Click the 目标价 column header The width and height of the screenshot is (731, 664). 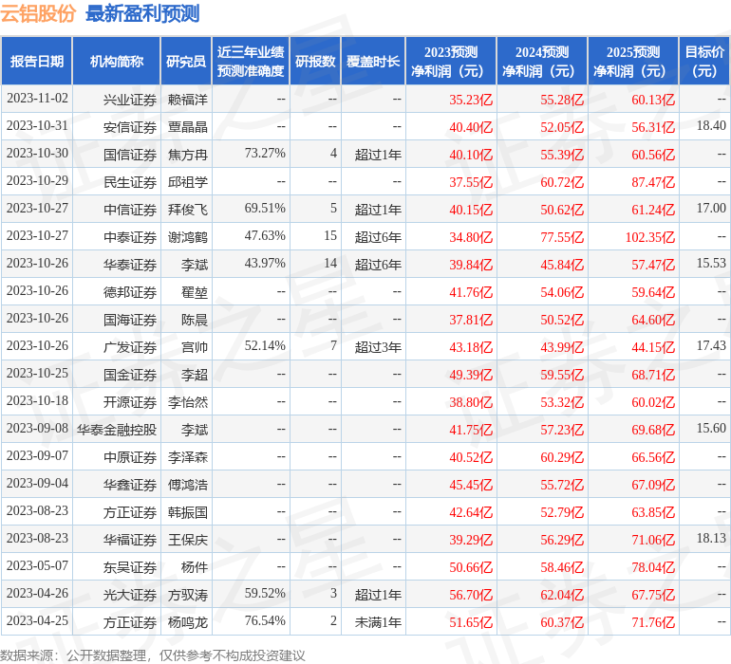(x=704, y=61)
